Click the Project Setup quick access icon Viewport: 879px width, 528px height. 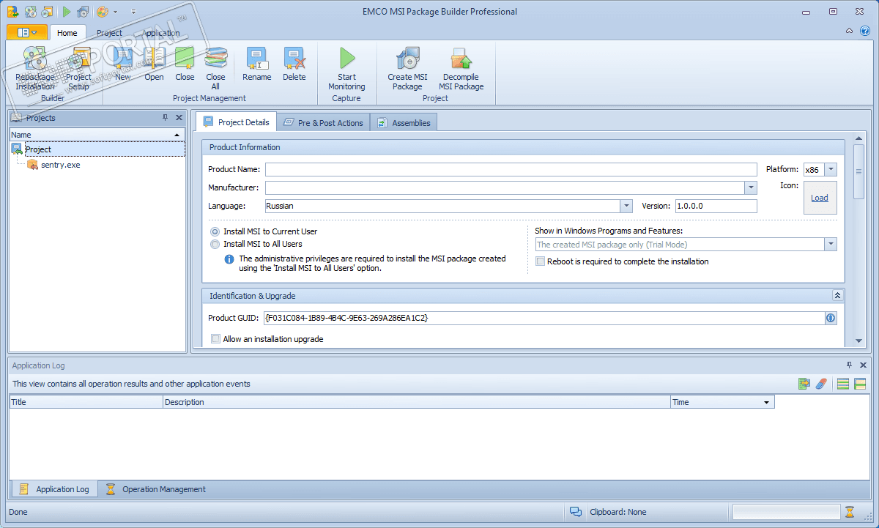click(x=47, y=12)
